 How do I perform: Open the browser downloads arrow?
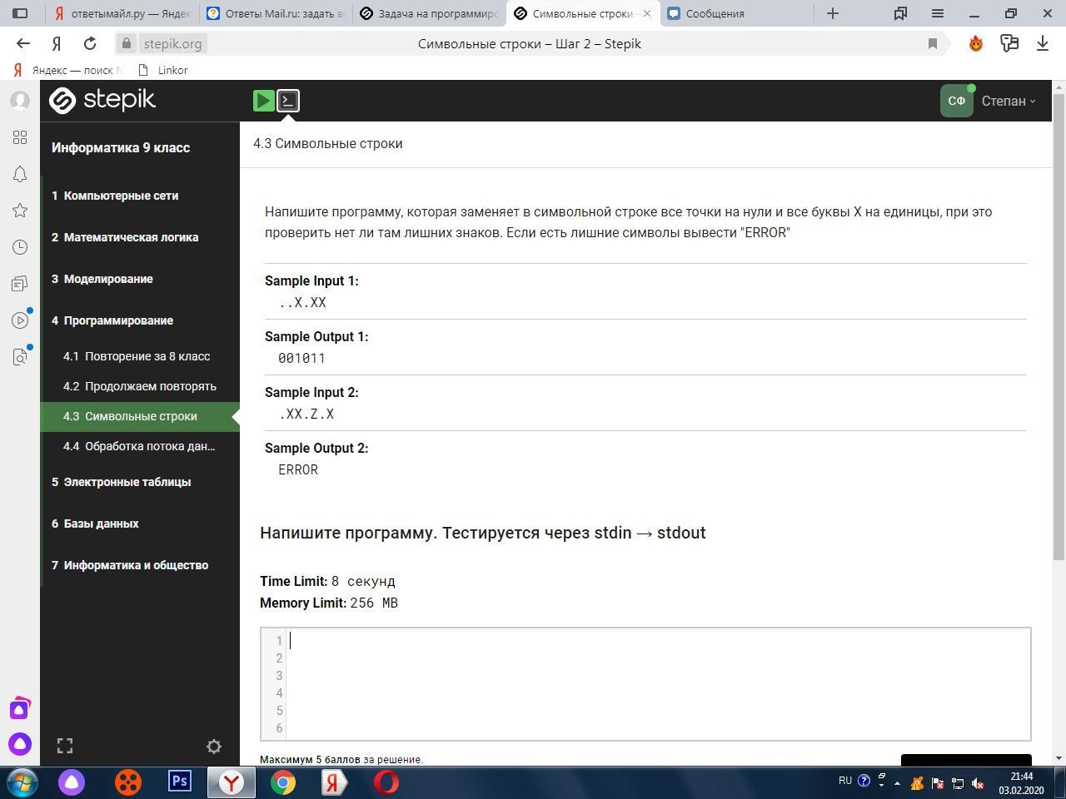tap(1043, 43)
